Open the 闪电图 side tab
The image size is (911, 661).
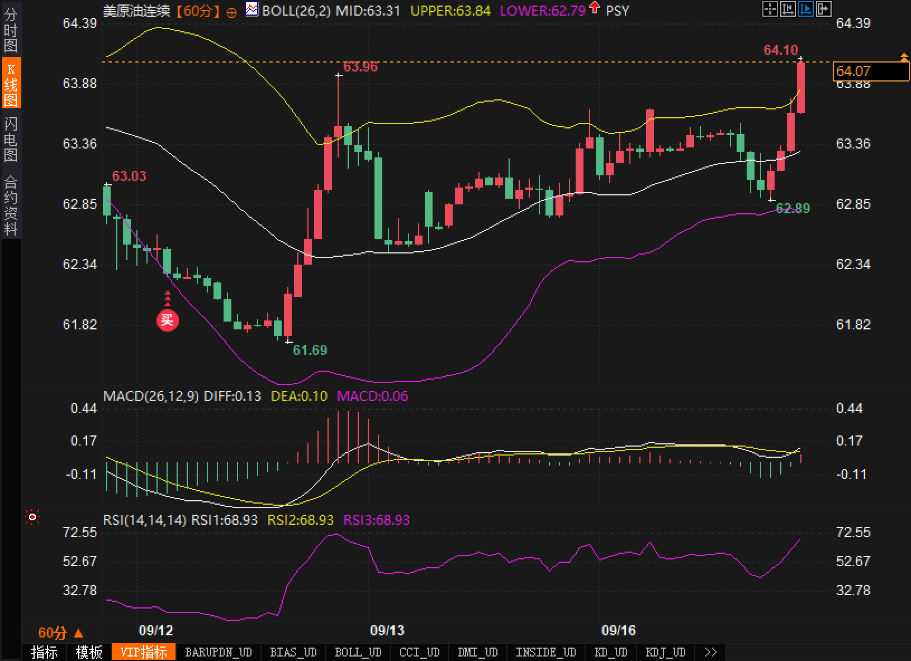11,139
